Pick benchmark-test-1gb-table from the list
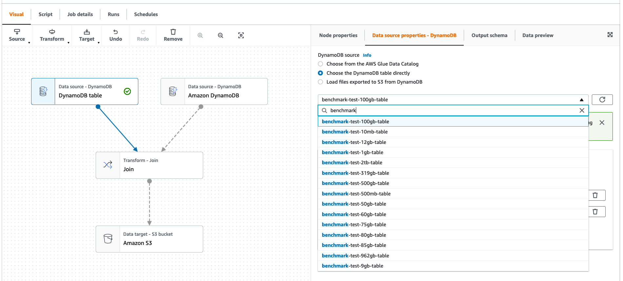The height and width of the screenshot is (281, 623). [x=453, y=152]
